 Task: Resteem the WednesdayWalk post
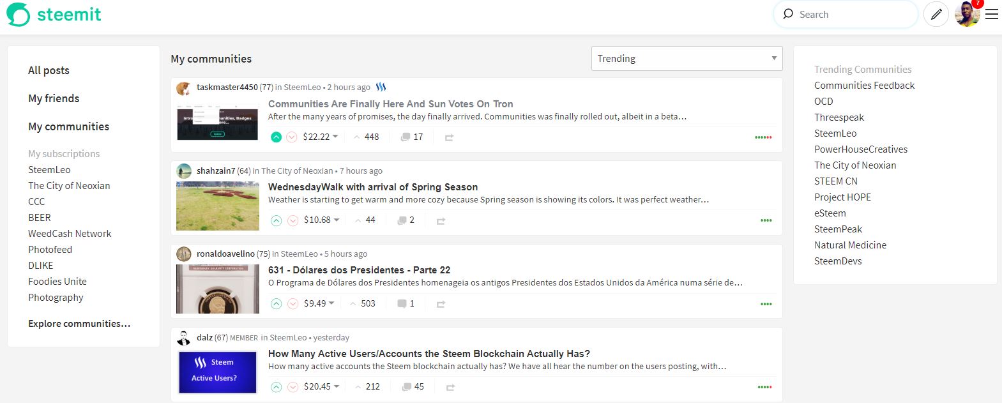tap(441, 221)
